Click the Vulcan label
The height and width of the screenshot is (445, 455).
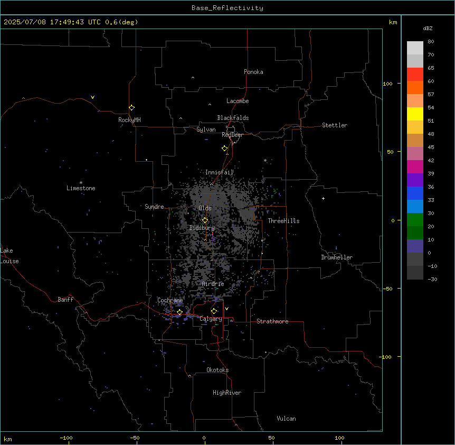[x=287, y=419]
